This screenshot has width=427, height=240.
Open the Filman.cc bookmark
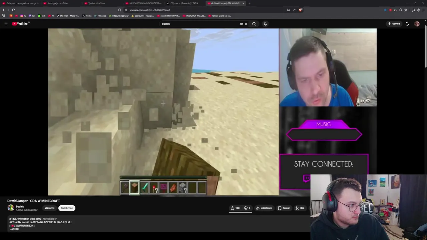pos(100,16)
